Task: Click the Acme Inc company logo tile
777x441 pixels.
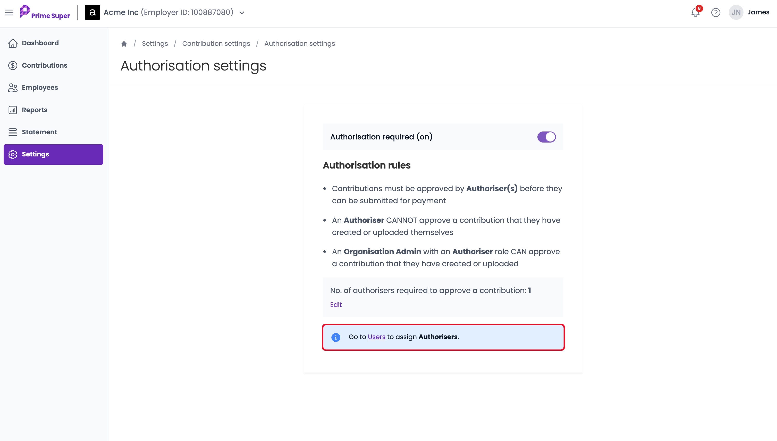Action: pyautogui.click(x=92, y=12)
